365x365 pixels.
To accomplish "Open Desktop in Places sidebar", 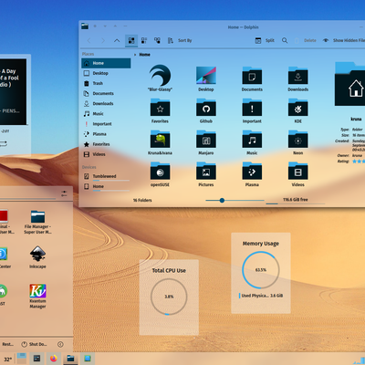I will 106,73.
